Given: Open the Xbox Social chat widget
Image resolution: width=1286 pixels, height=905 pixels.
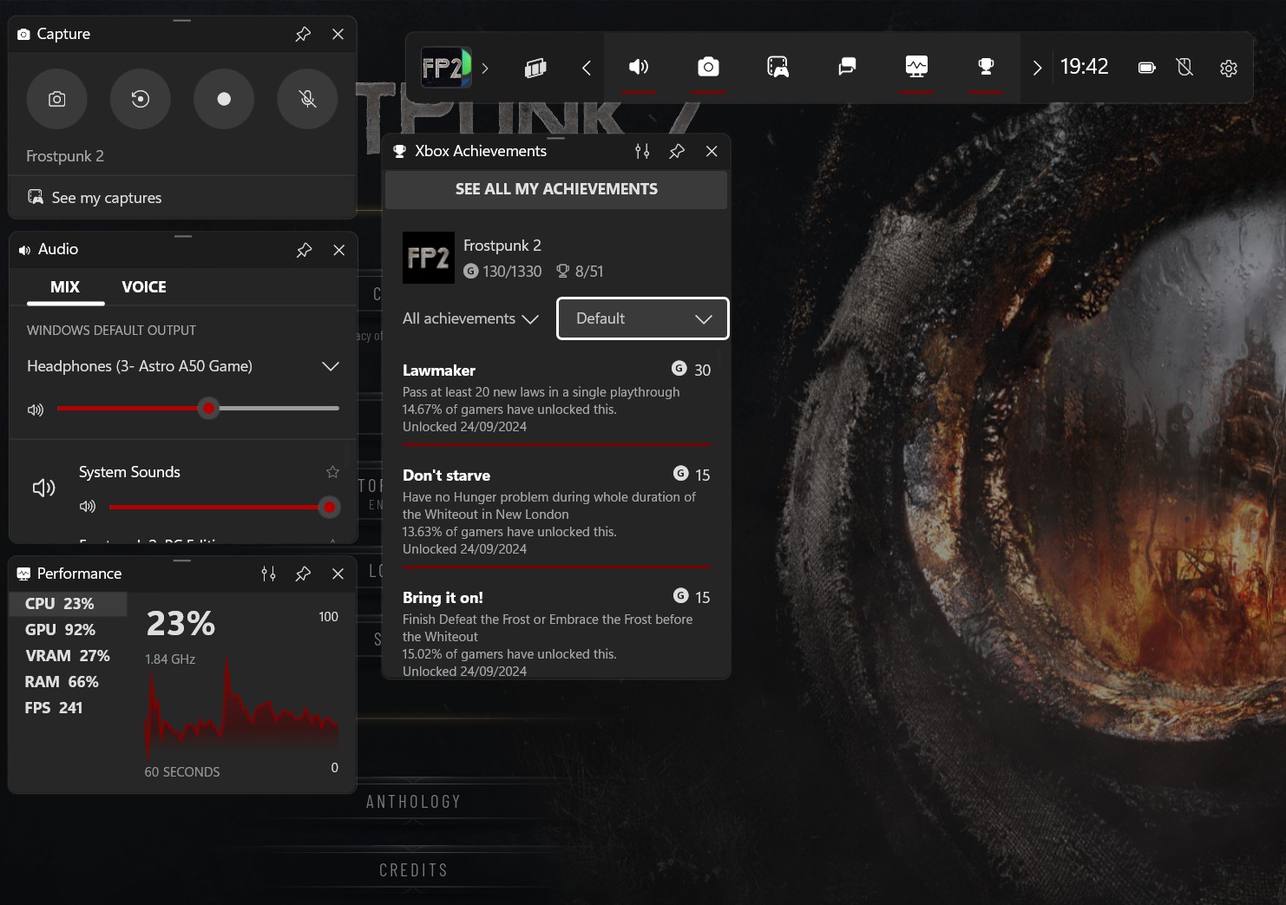Looking at the screenshot, I should coord(847,67).
